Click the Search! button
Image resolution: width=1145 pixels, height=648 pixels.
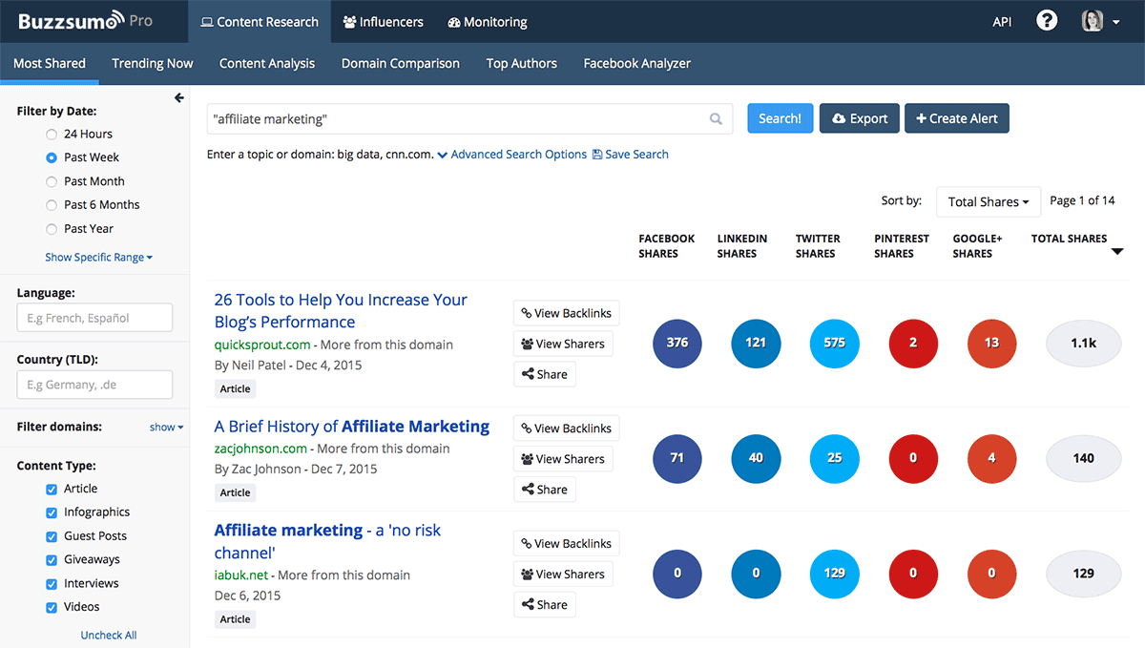coord(780,118)
